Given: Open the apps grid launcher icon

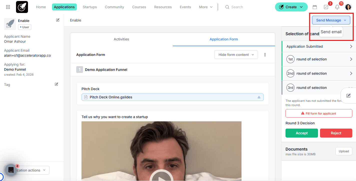Looking at the screenshot, I should [x=8, y=7].
